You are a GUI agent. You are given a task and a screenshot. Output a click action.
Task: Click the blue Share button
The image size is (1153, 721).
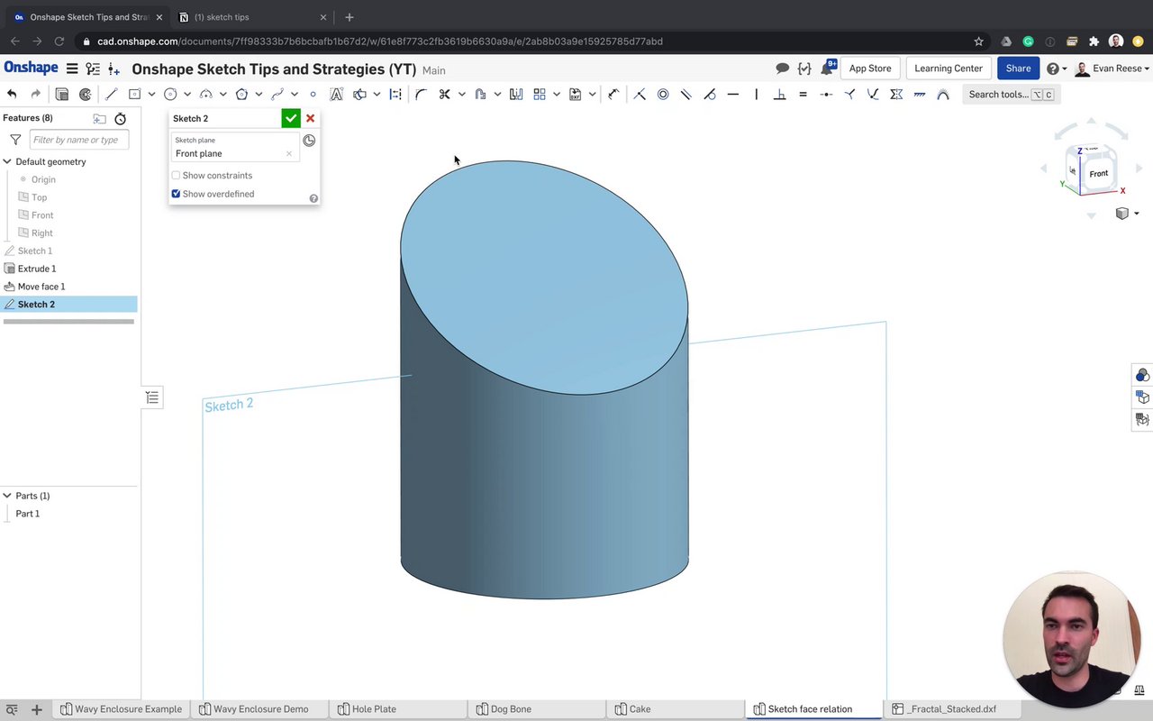coord(1018,68)
